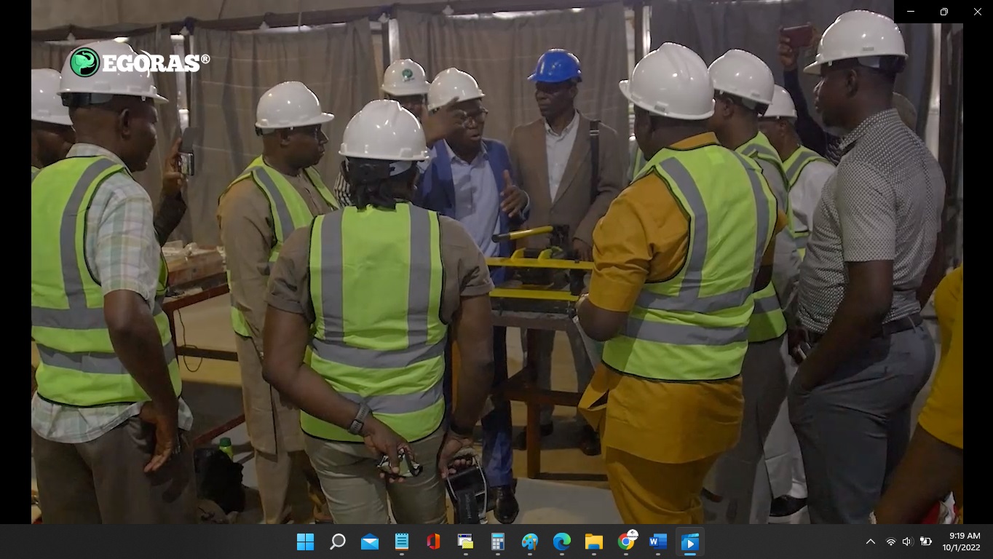This screenshot has height=559, width=993.
Task: Click the taskbar Search magnifier icon
Action: coord(338,542)
